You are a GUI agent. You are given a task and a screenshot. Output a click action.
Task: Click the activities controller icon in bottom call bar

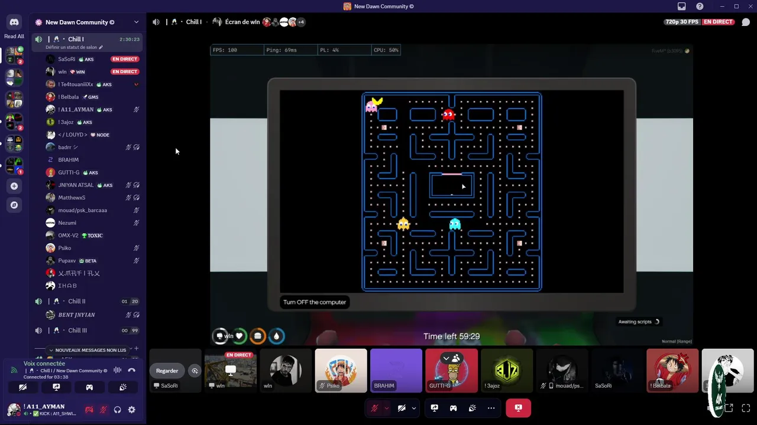coord(453,408)
